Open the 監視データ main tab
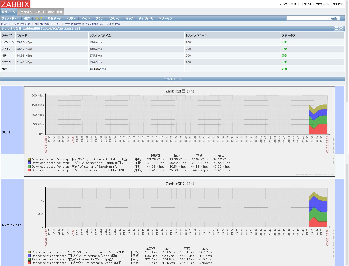349x266 pixels. 8,12
